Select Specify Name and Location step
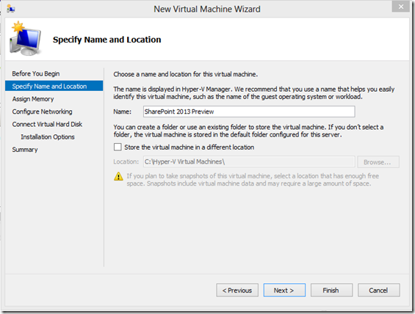The height and width of the screenshot is (314, 415). point(54,86)
